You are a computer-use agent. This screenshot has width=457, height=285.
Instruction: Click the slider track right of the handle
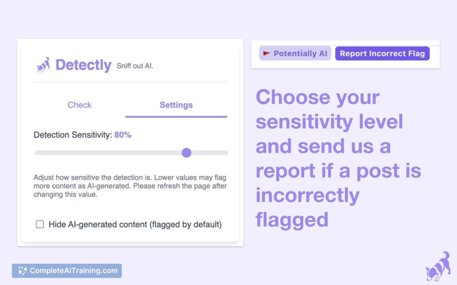click(210, 153)
